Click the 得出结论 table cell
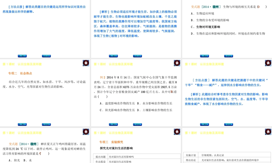This screenshot has width=272, height=163. click(x=191, y=160)
